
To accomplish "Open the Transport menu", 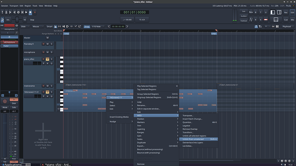I will pyautogui.click(x=14, y=6).
